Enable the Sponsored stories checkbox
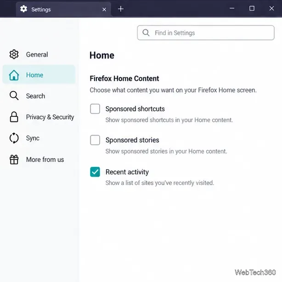282x282 pixels. [95, 140]
